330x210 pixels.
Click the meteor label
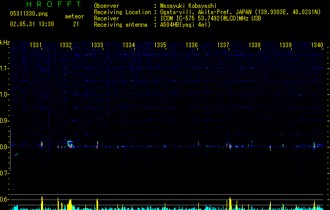click(74, 16)
